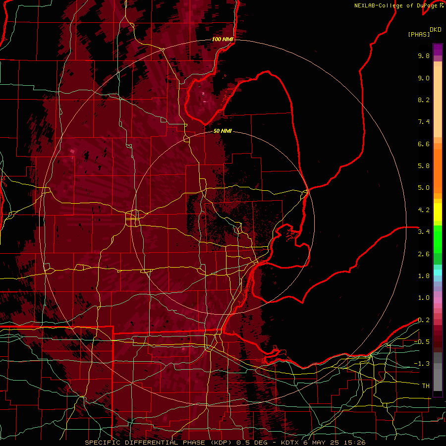Click the 50 NMI range ring label

pyautogui.click(x=223, y=131)
